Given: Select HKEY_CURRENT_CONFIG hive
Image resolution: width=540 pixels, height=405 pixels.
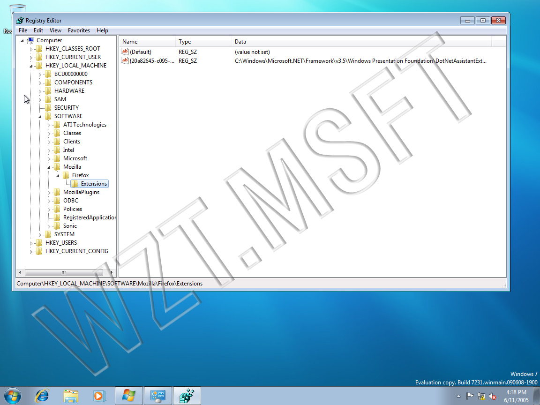Looking at the screenshot, I should 77,251.
